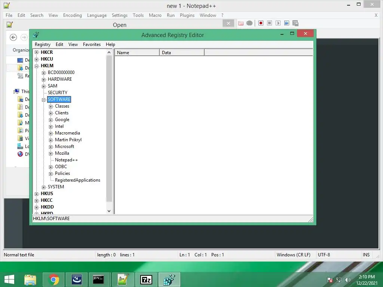Image resolution: width=383 pixels, height=287 pixels.
Task: Close the Open dialog
Action: 229,24
